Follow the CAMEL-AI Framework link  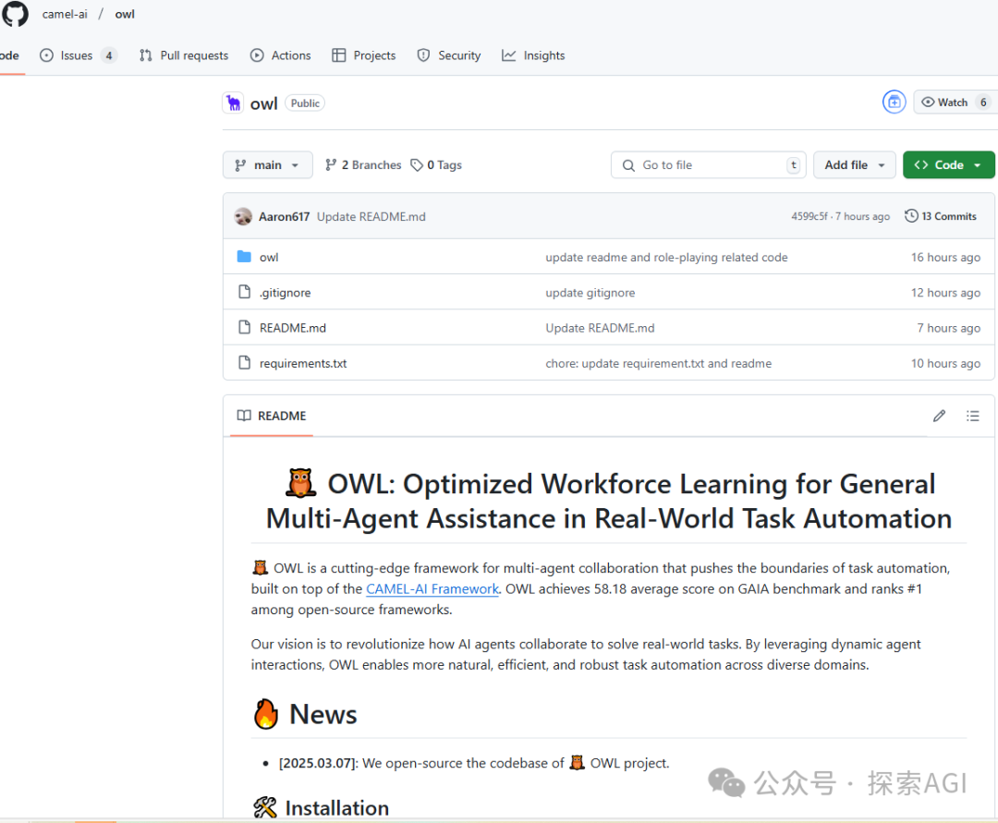coord(432,589)
